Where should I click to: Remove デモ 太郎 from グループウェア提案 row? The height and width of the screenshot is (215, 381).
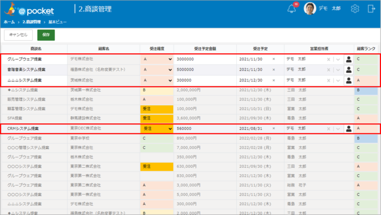coord(329,59)
